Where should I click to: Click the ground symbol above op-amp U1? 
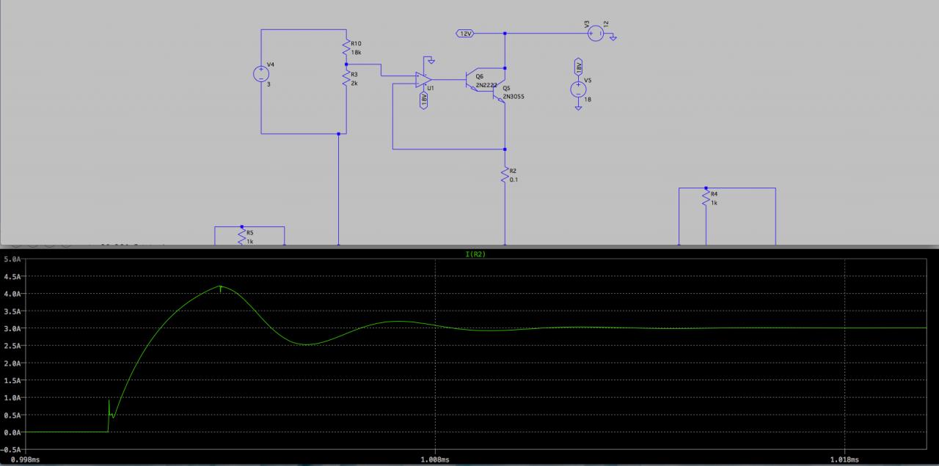432,60
